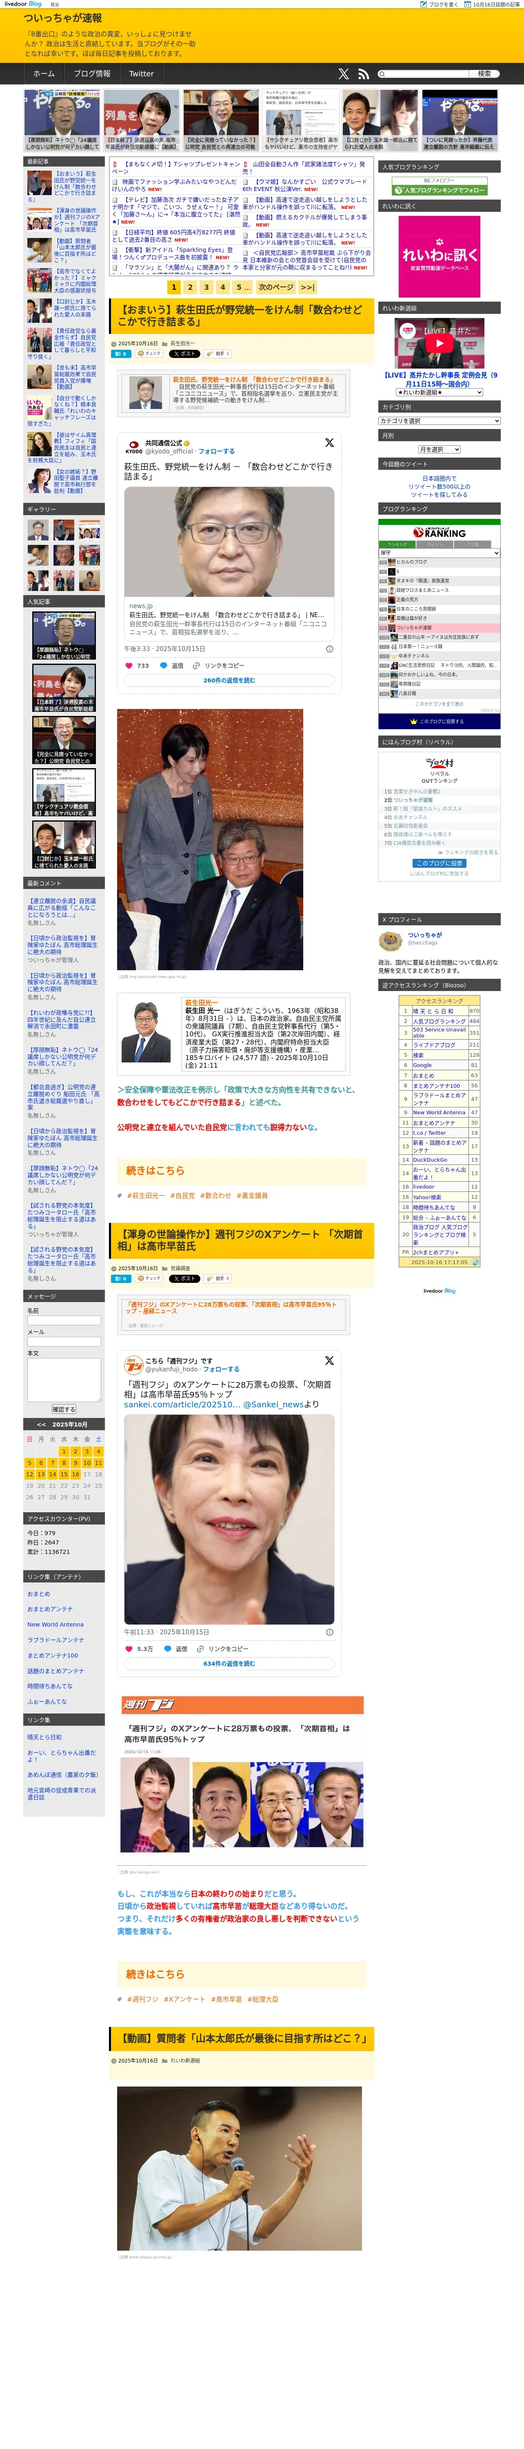This screenshot has height=2449, width=524.
Task: Click フォローする on the Kyodo tweet
Action: [217, 451]
